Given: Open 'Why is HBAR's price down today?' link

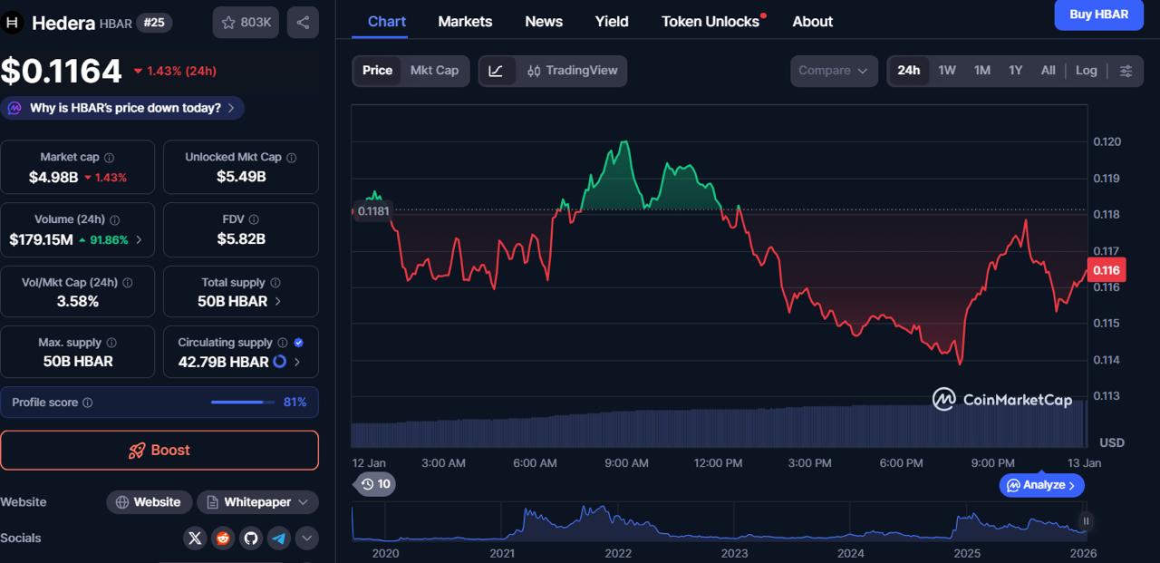Looking at the screenshot, I should pos(122,107).
